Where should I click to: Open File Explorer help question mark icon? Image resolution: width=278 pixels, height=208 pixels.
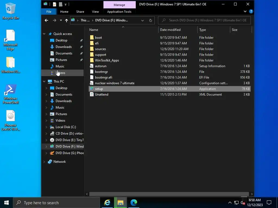click(251, 11)
